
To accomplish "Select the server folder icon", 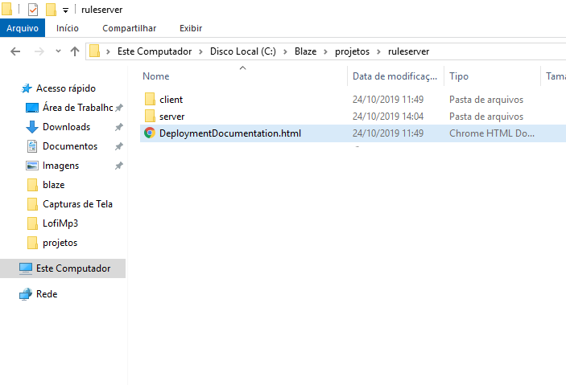I will pyautogui.click(x=150, y=116).
